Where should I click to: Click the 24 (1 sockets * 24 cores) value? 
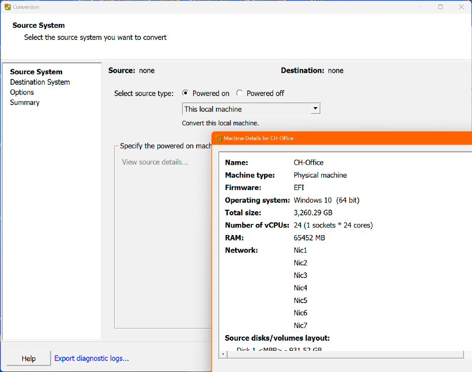pyautogui.click(x=333, y=225)
